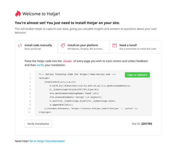Follow the verify link in instructions
Screen dimensions: 180x148
[x=40, y=65]
